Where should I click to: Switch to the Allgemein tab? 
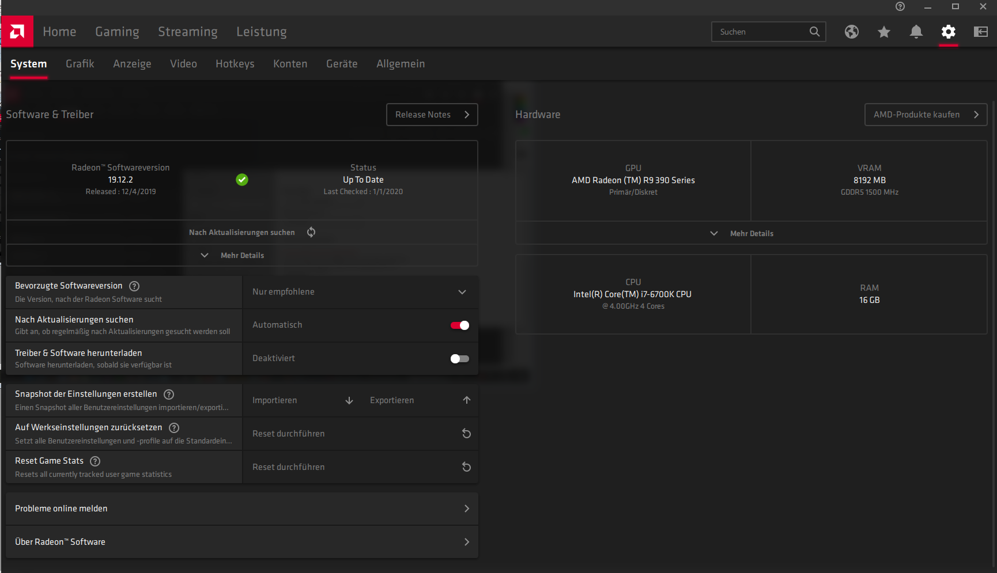tap(401, 64)
